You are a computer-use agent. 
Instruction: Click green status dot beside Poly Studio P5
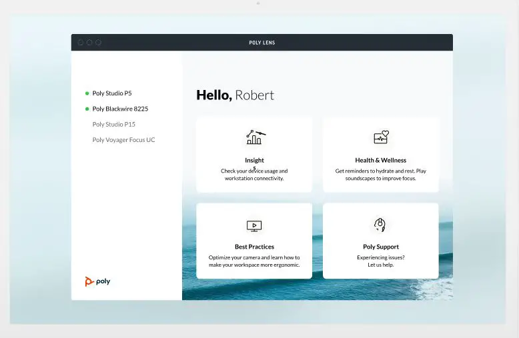[x=87, y=93]
